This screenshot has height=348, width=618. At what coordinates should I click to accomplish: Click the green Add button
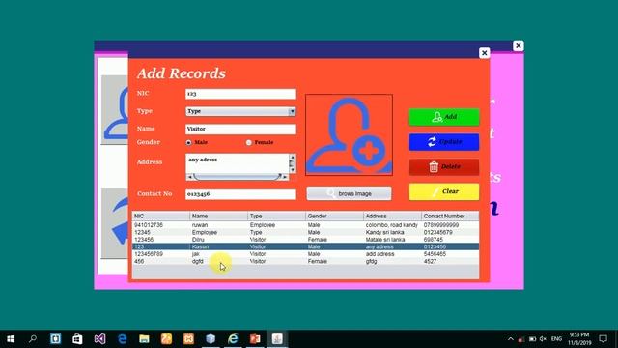444,117
